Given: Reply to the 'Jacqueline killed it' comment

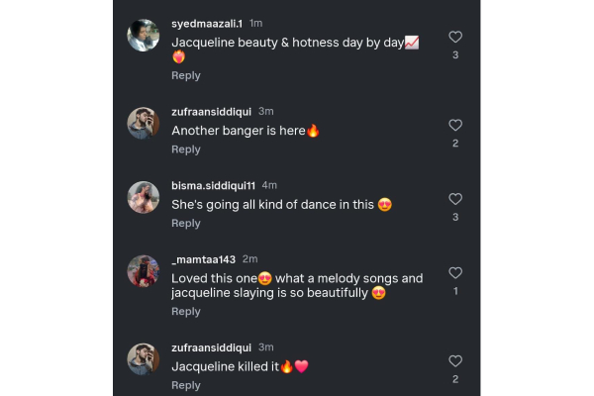Looking at the screenshot, I should click(x=186, y=385).
